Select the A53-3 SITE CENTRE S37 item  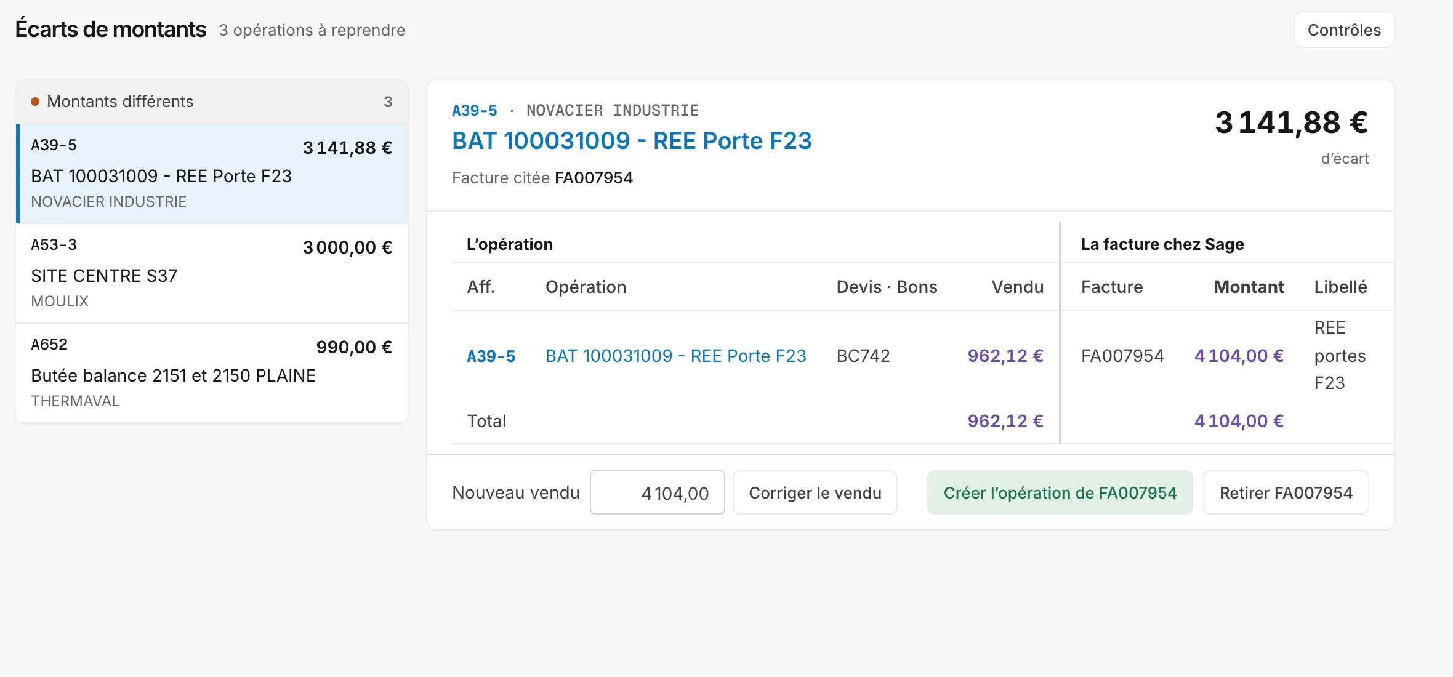(x=212, y=273)
